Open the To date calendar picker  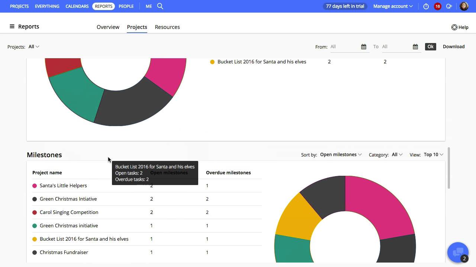pos(415,47)
